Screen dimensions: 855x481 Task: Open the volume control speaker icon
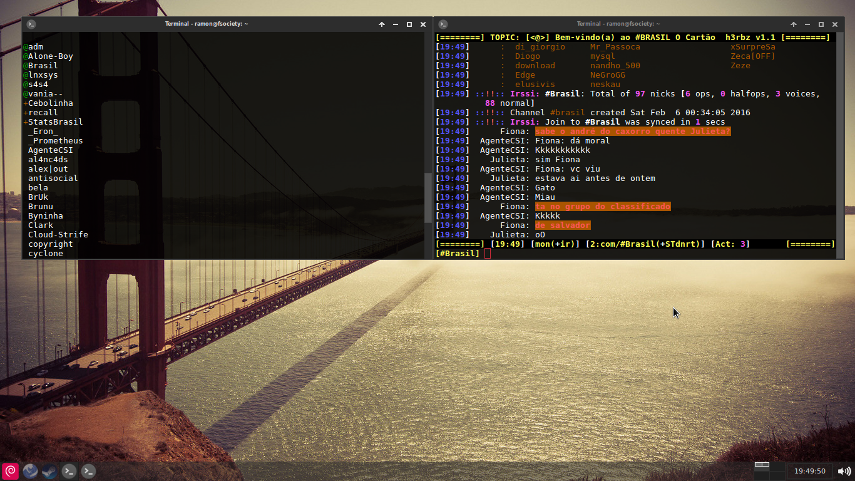pos(844,471)
